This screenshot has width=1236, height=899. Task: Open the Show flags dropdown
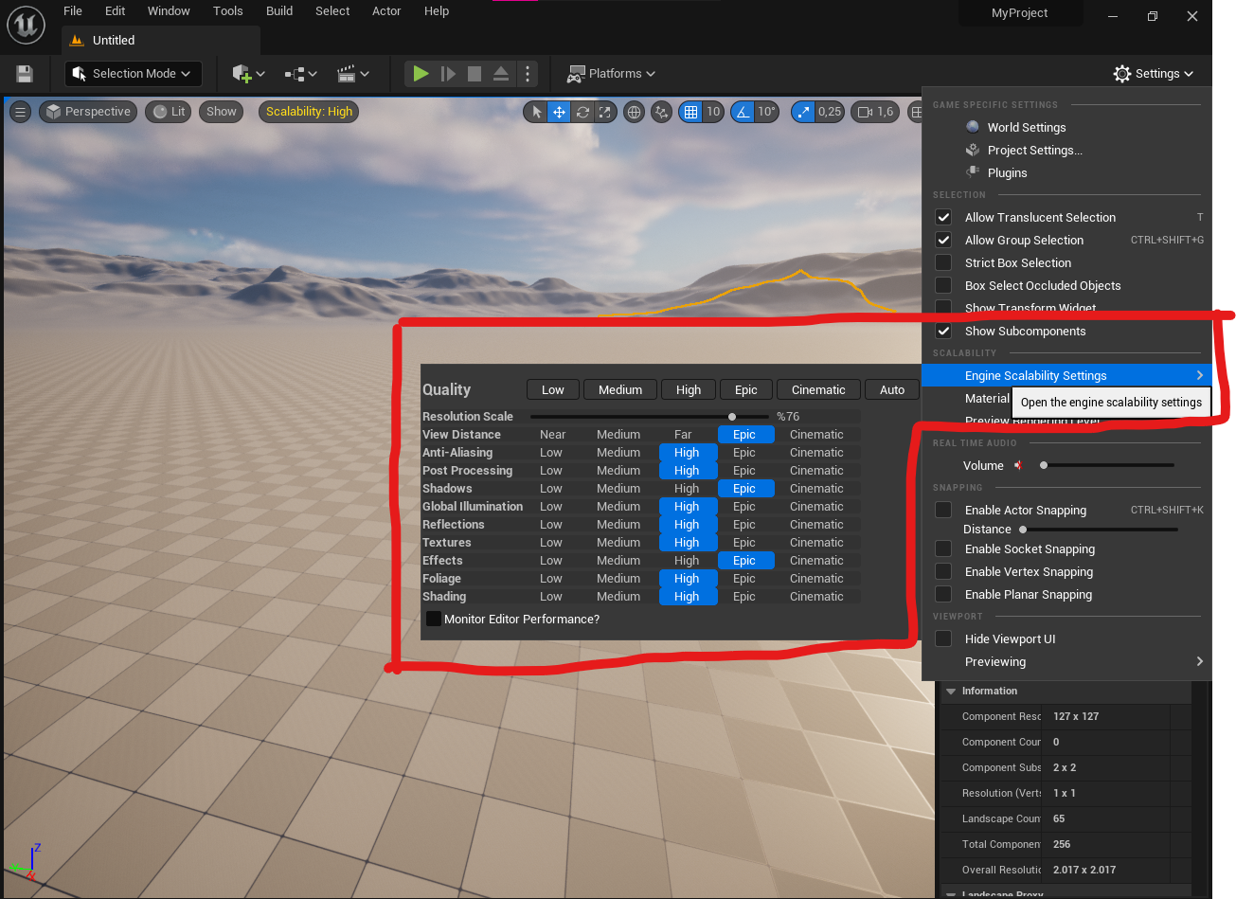coord(221,112)
